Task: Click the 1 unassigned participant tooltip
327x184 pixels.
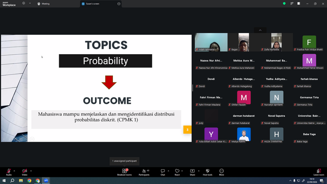Action: (125, 161)
